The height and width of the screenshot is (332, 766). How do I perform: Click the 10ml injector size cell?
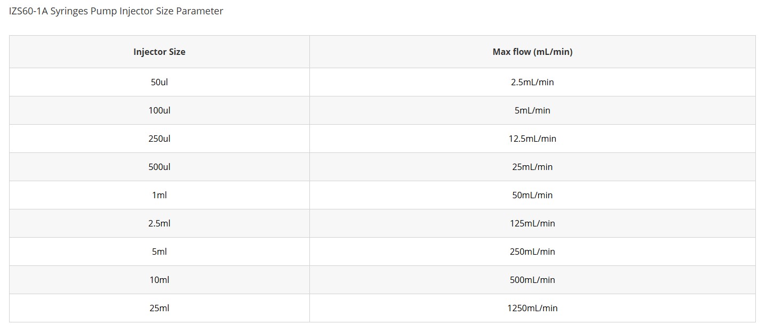point(159,280)
